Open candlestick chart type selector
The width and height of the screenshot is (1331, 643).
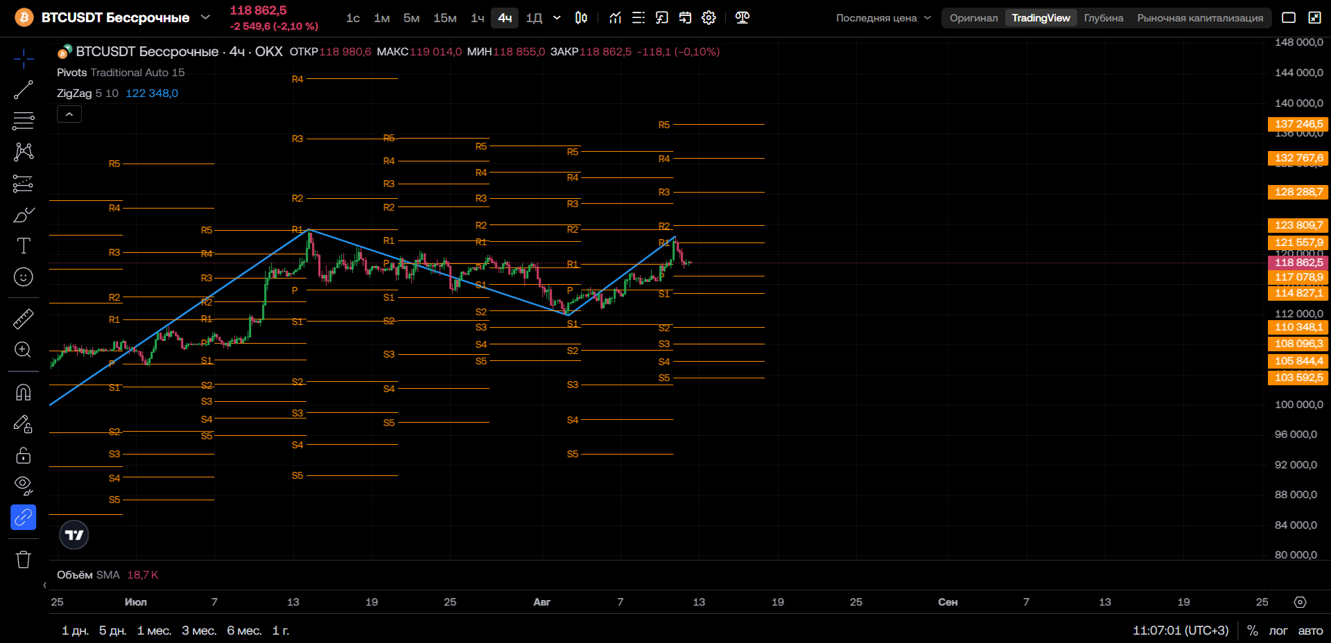(x=581, y=18)
